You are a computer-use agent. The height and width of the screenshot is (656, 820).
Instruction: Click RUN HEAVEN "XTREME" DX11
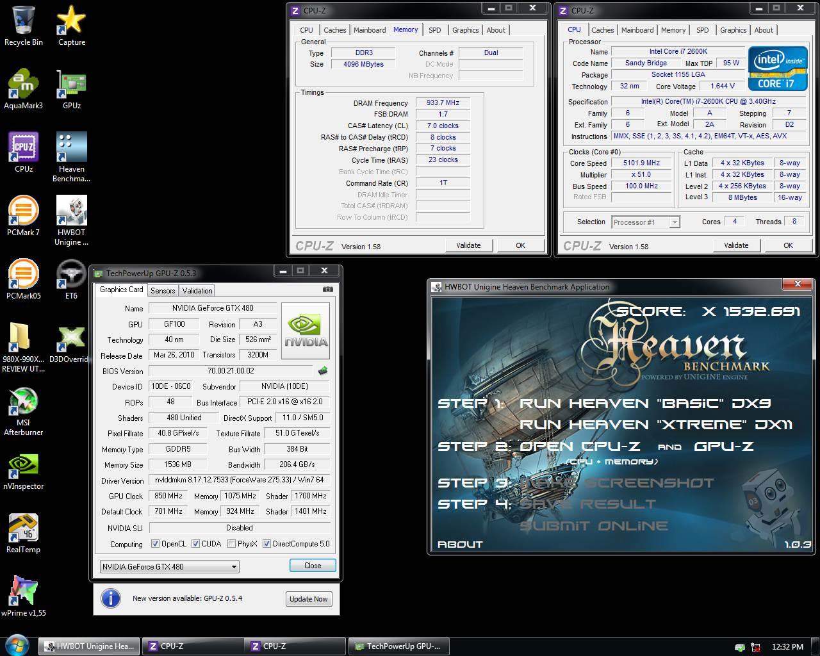coord(657,425)
